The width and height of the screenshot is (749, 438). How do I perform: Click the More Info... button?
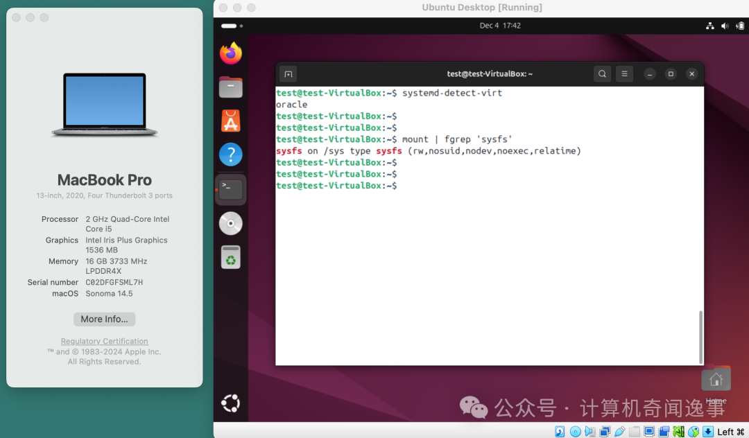pos(104,319)
